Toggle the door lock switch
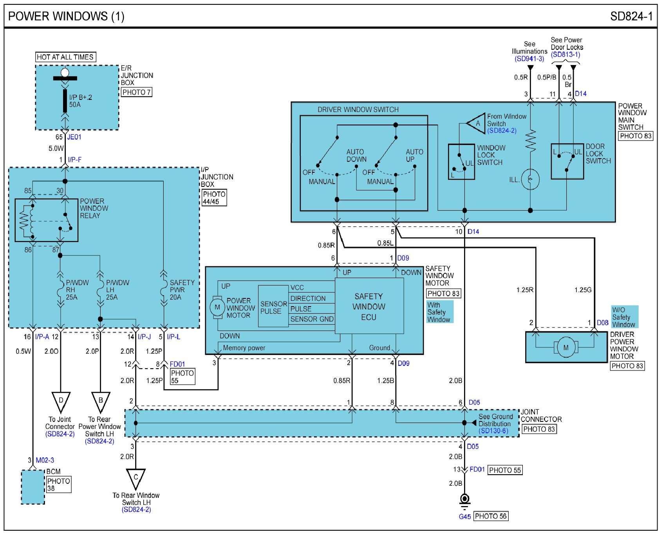Viewport: 663px width, 537px height. pos(567,161)
